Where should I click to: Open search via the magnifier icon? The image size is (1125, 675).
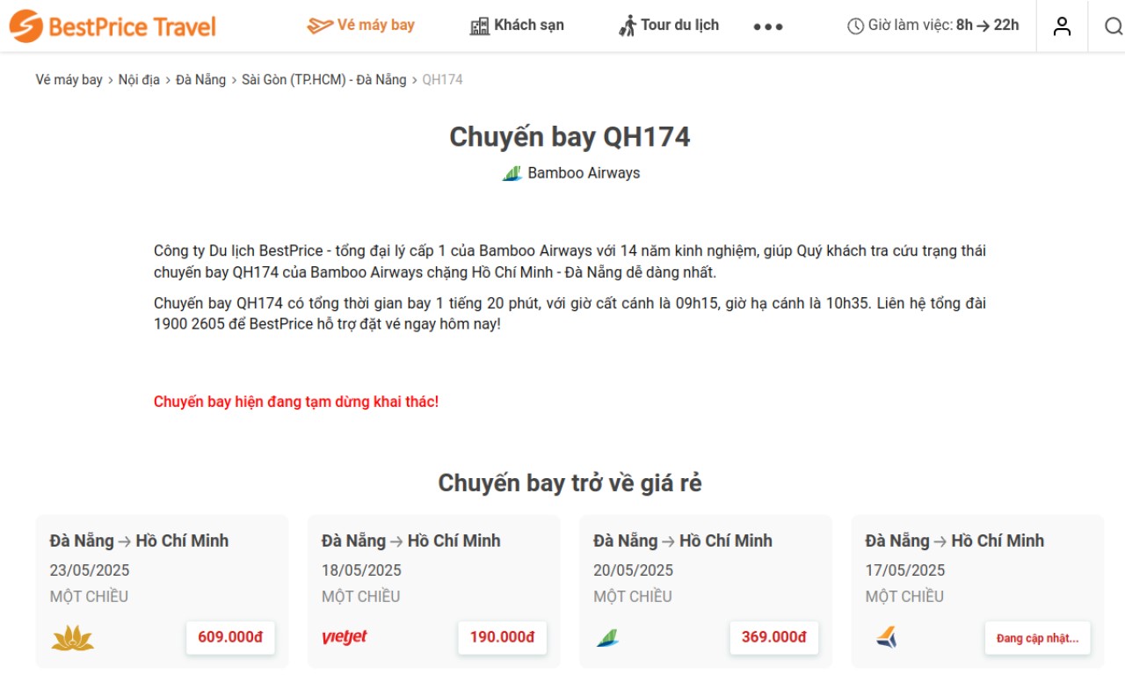[x=1113, y=26]
